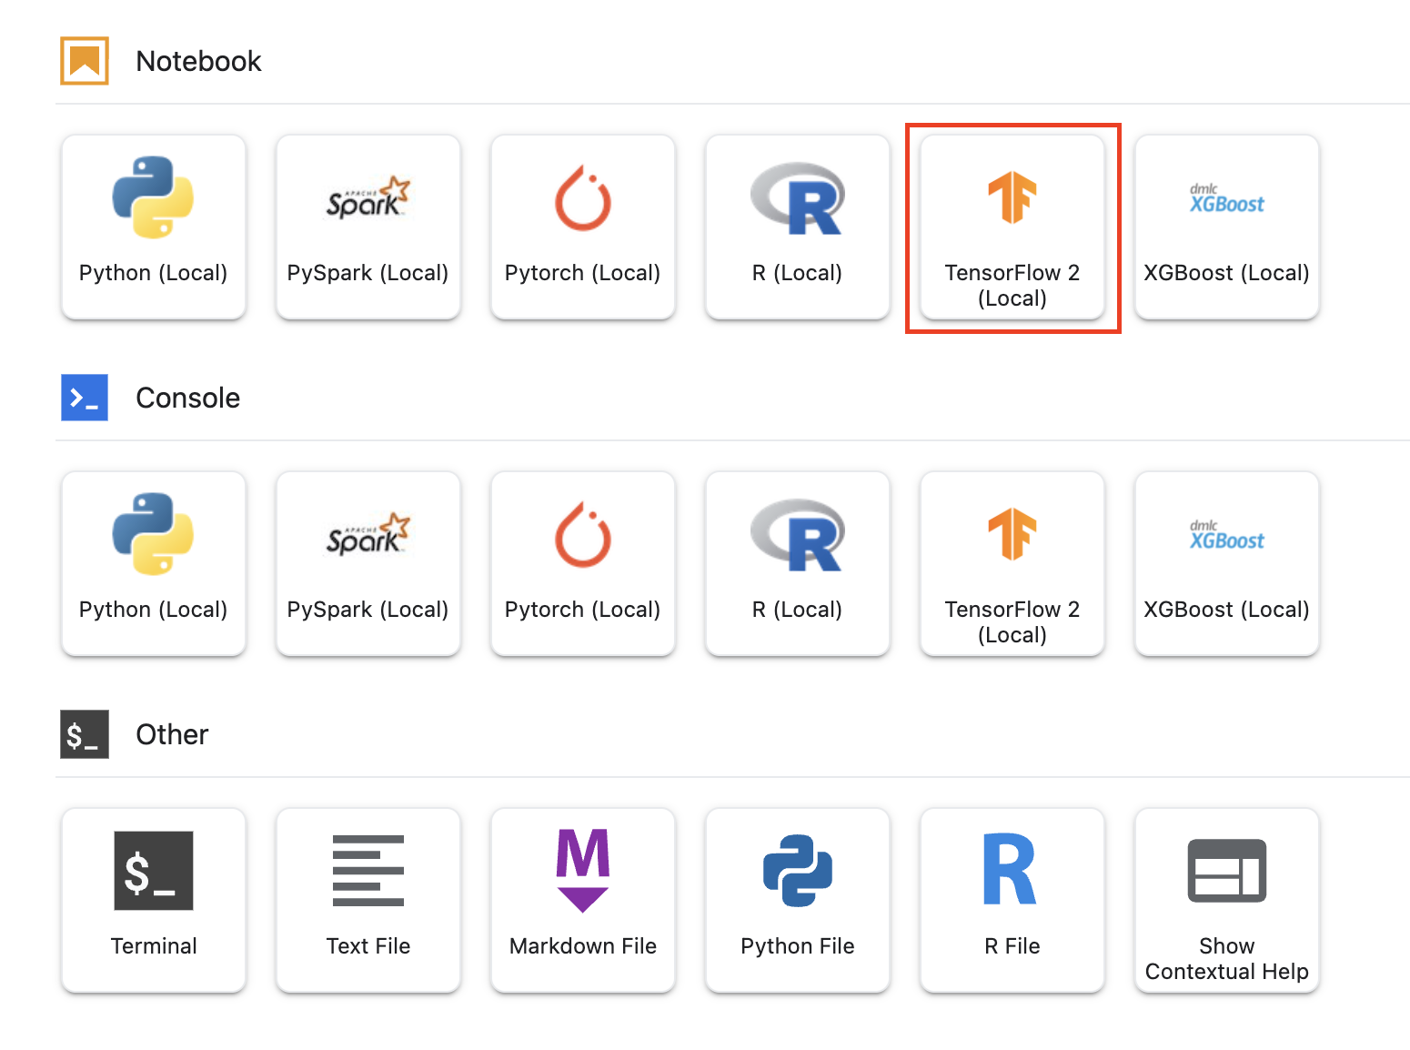Launch a PySpark (Local) notebook
The image size is (1410, 1050).
(368, 227)
